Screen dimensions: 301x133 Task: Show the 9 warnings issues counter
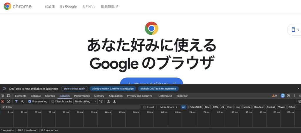pos(275,96)
